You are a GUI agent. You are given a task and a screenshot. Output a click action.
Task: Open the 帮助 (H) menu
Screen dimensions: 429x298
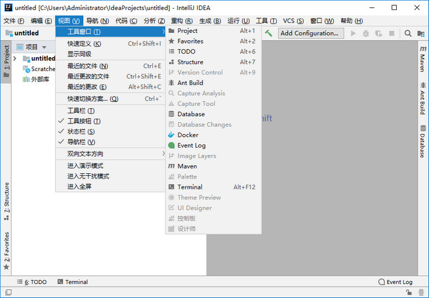coord(351,21)
